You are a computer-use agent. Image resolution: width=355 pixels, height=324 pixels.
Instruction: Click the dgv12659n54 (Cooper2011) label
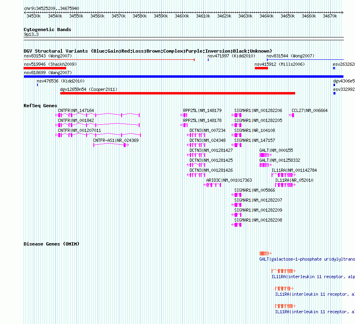point(89,89)
